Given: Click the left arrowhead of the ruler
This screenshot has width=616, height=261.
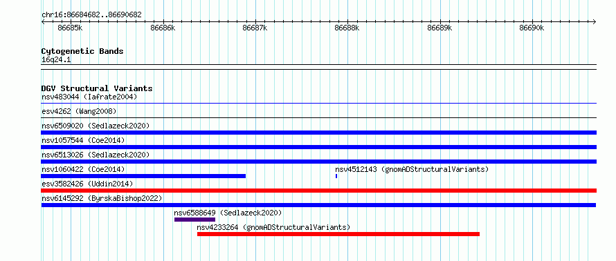Looking at the screenshot, I should tap(43, 21).
